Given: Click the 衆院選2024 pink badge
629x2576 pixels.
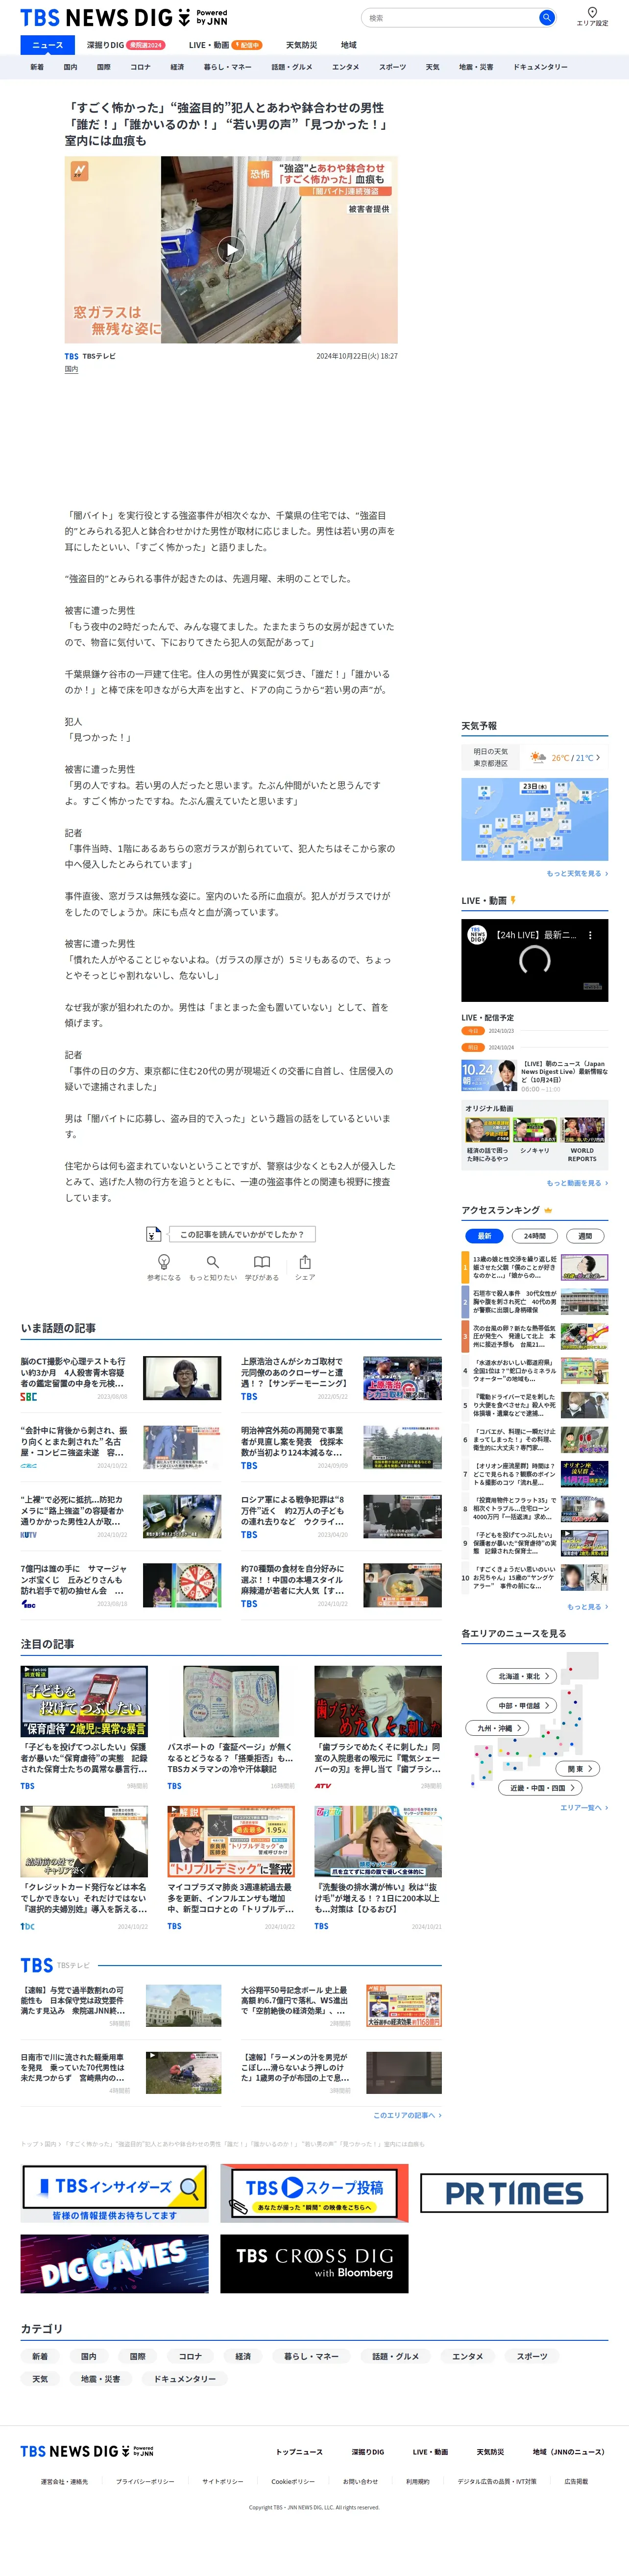Looking at the screenshot, I should pyautogui.click(x=147, y=45).
